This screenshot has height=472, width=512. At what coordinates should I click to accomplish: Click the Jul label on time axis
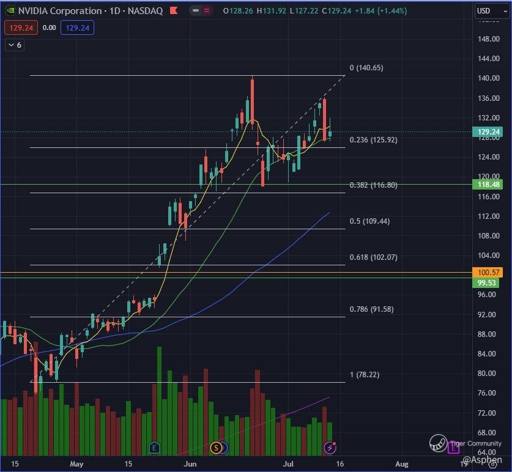pos(288,464)
